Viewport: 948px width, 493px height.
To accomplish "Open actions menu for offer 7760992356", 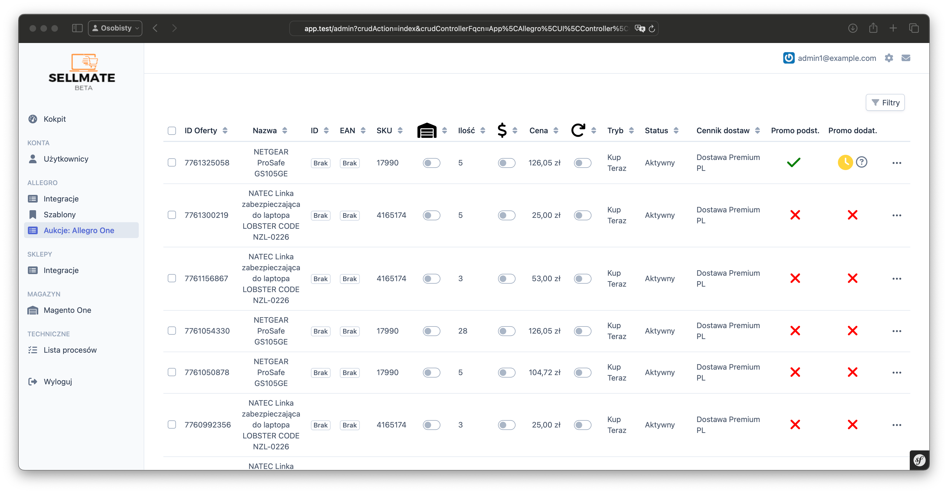I will [896, 425].
